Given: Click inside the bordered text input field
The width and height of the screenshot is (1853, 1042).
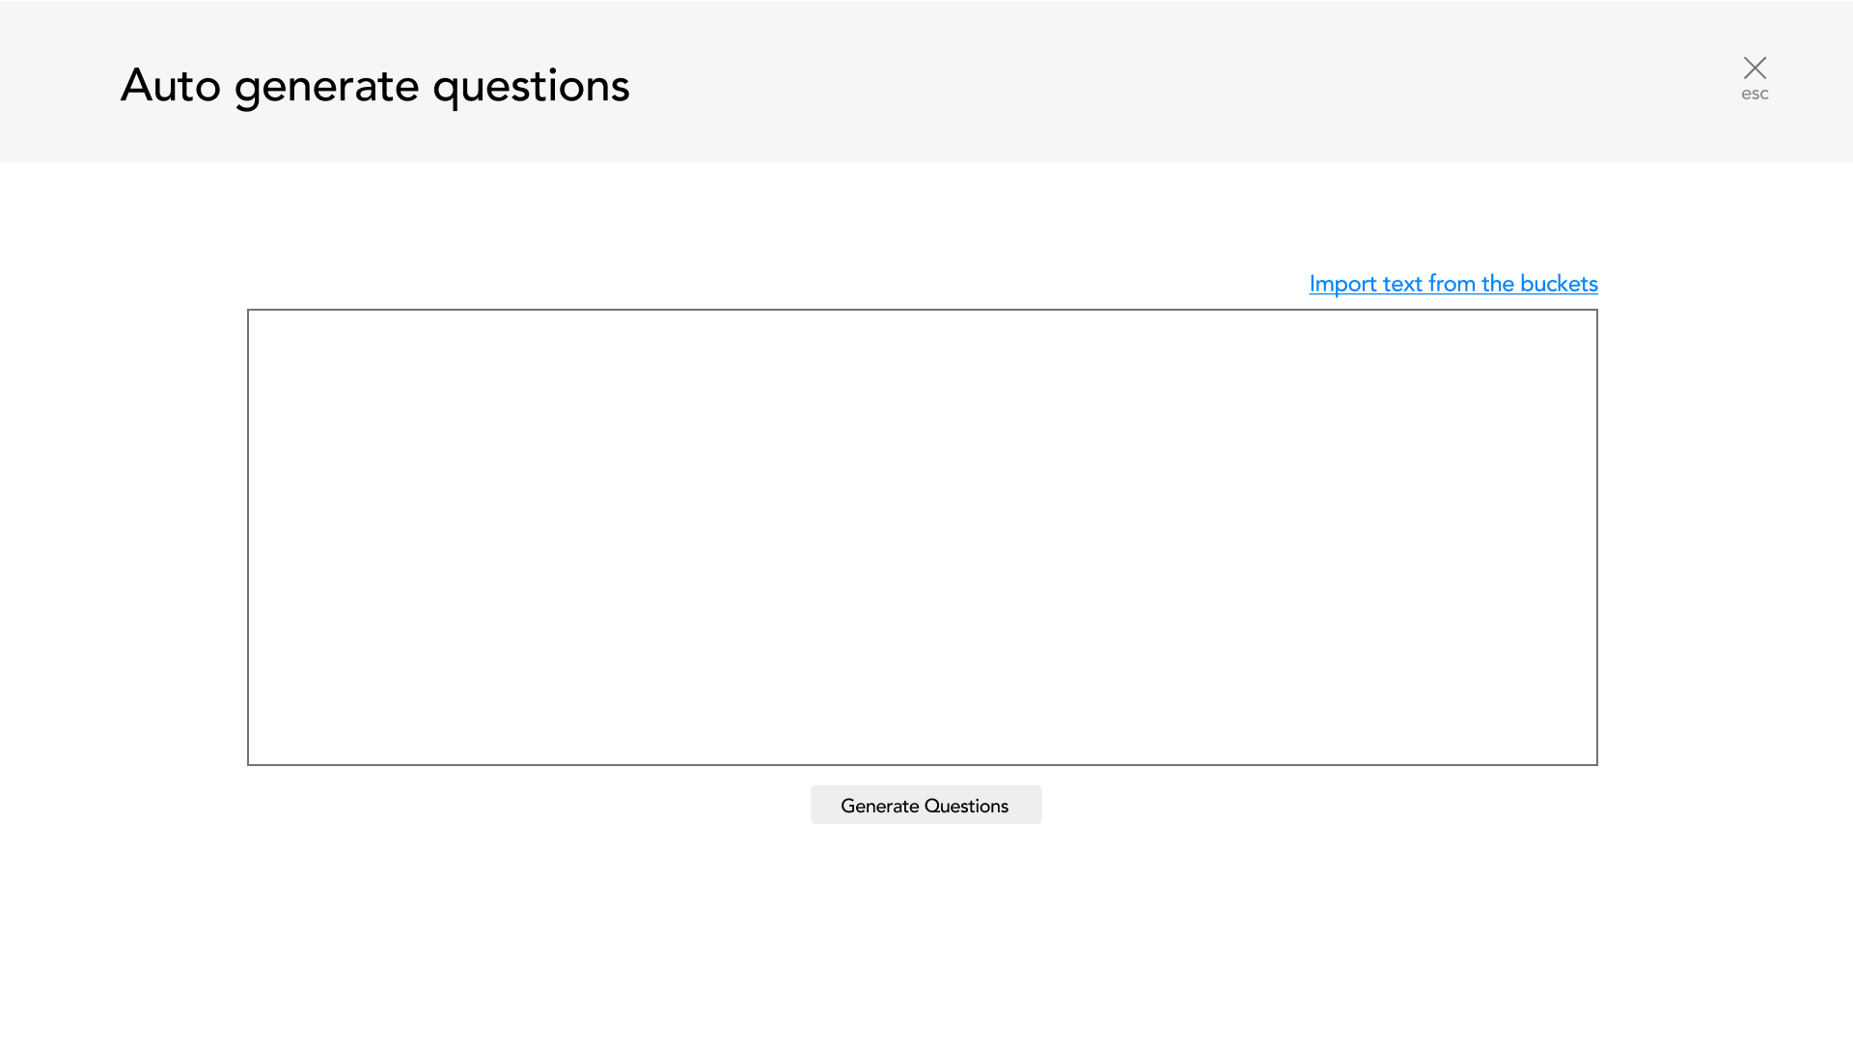Looking at the screenshot, I should pyautogui.click(x=922, y=536).
